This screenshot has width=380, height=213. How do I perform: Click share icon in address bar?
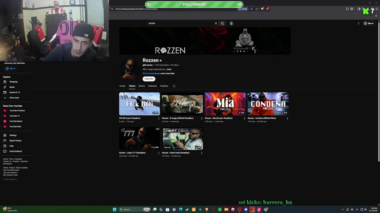click(x=257, y=9)
